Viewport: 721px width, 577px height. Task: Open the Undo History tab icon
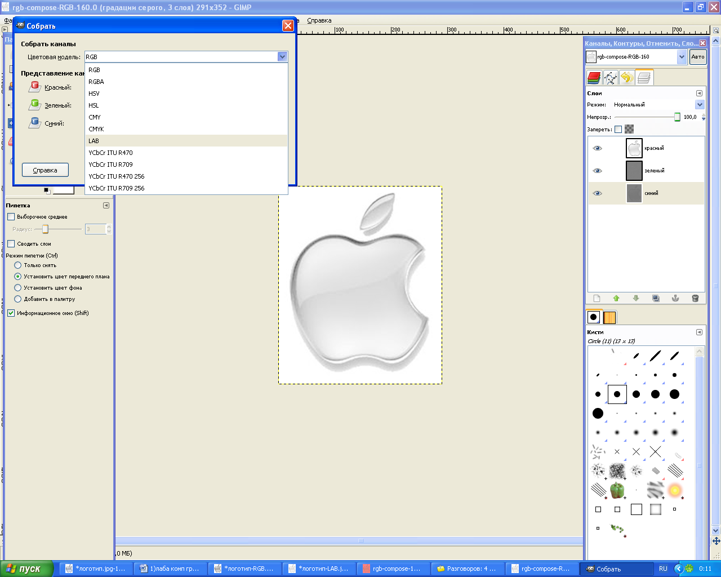[x=626, y=78]
